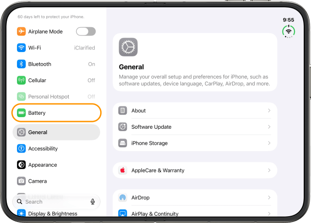Image resolution: width=311 pixels, height=223 pixels.
Task: Click the General description paragraph
Action: 194,80
